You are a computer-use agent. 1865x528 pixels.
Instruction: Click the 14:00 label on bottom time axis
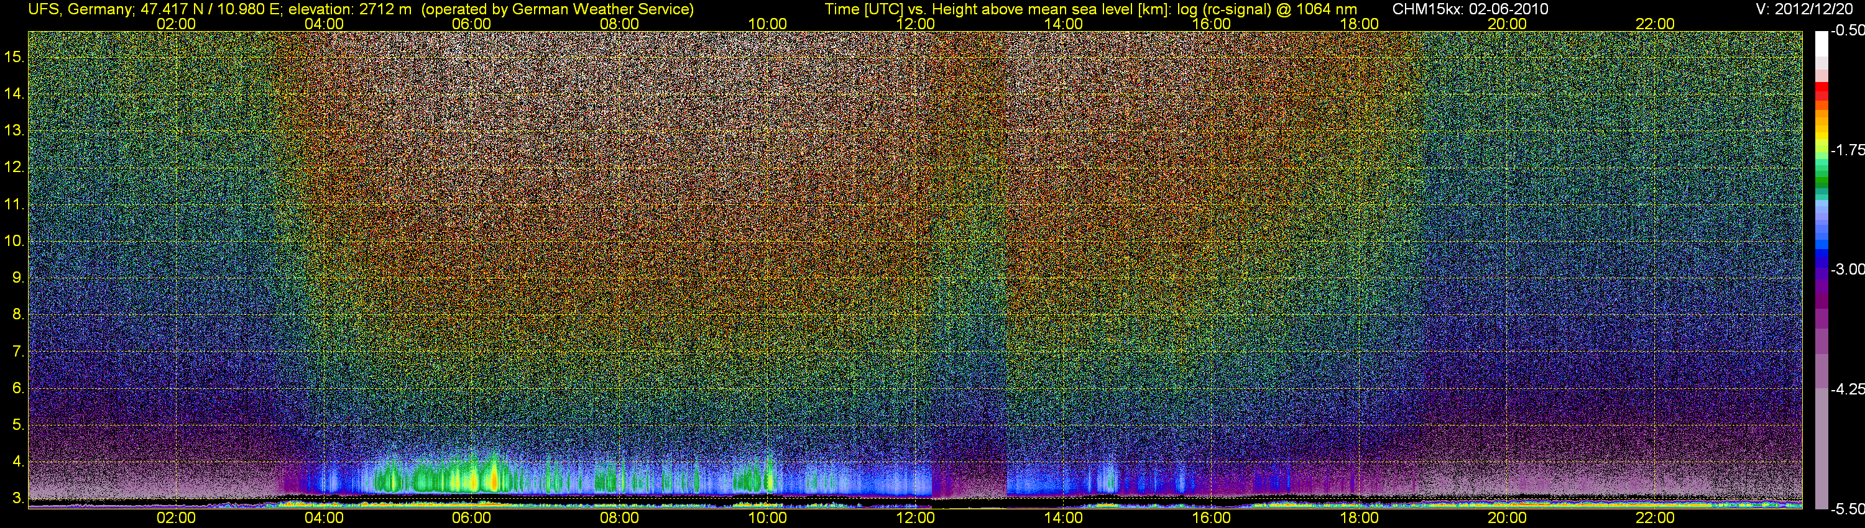pos(1063,518)
